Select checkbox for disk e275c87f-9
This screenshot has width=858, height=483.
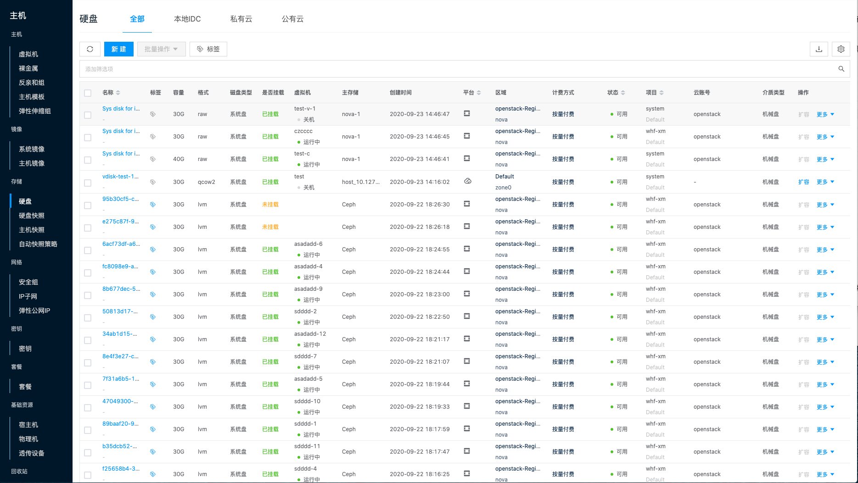click(x=88, y=228)
